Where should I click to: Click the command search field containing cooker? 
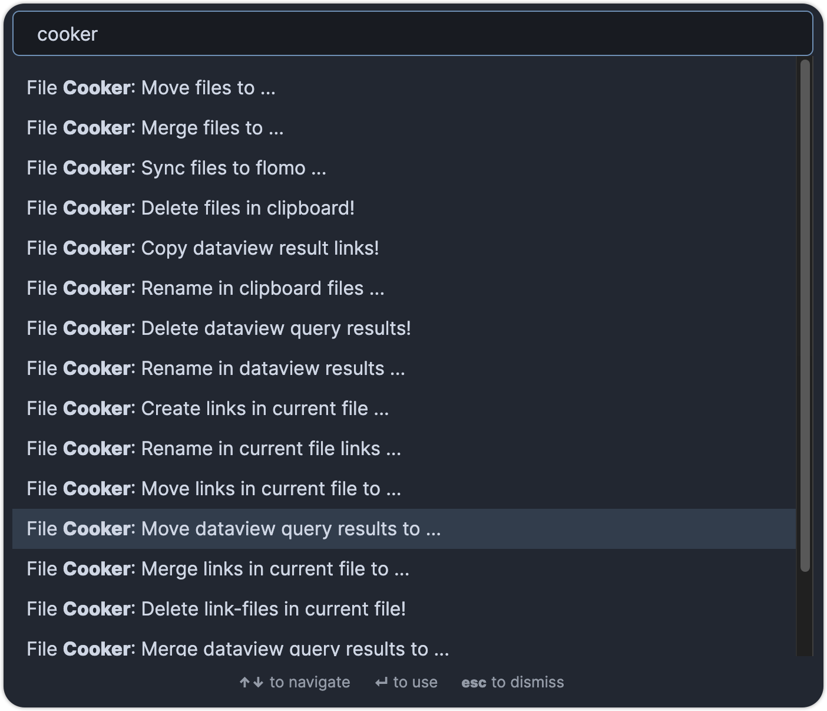click(413, 34)
